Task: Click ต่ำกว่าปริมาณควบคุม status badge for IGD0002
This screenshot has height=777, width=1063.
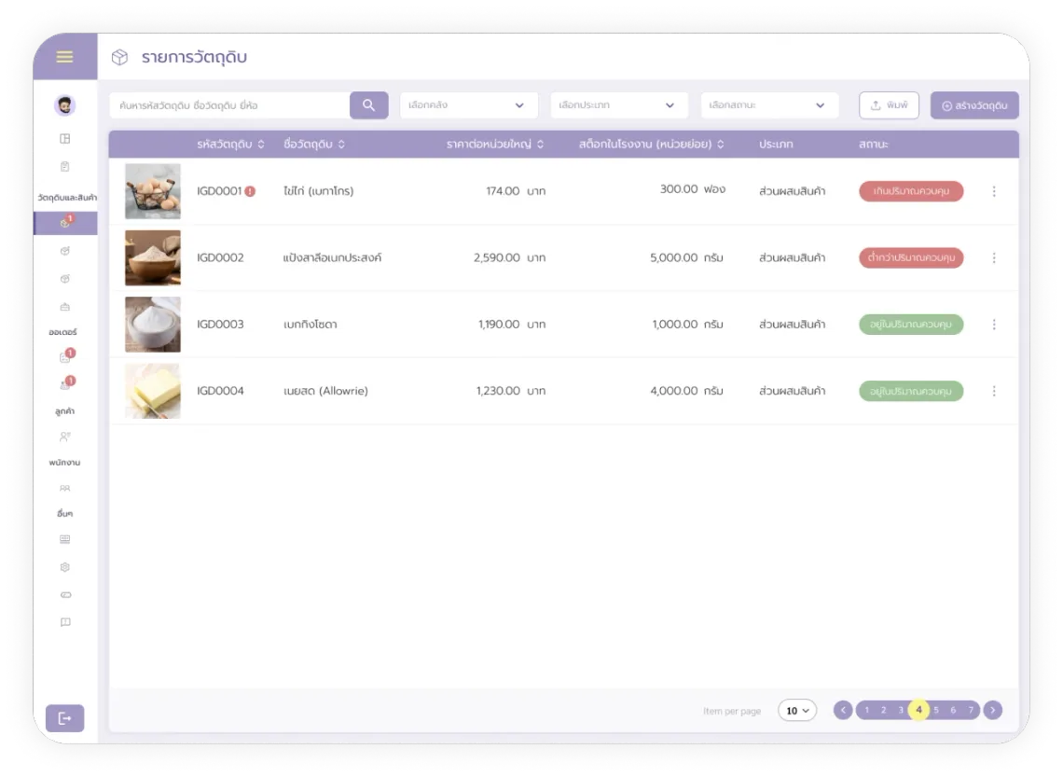Action: tap(911, 257)
